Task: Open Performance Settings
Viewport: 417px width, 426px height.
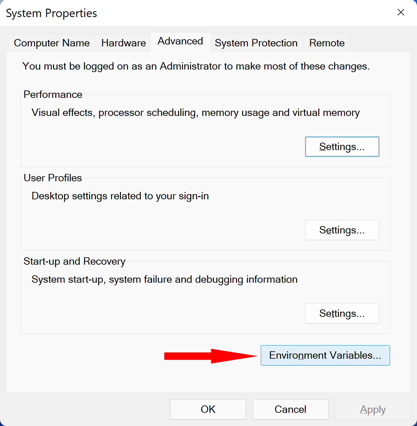Action: (x=342, y=147)
